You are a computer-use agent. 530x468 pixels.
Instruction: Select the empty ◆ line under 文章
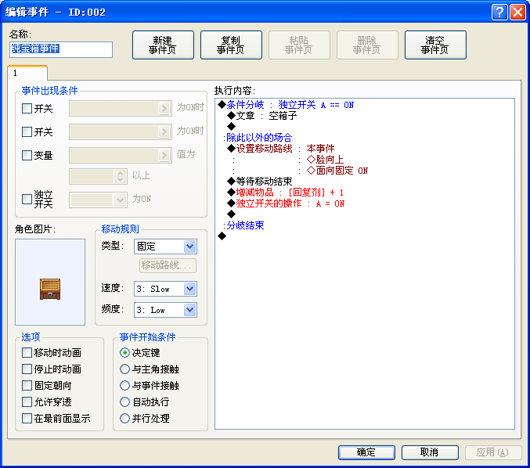point(232,127)
